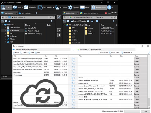Select Música in folder tree
The height and width of the screenshot is (113, 151).
(13, 39)
